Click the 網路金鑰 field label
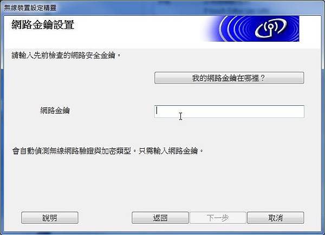This screenshot has width=325, height=235. [x=55, y=110]
